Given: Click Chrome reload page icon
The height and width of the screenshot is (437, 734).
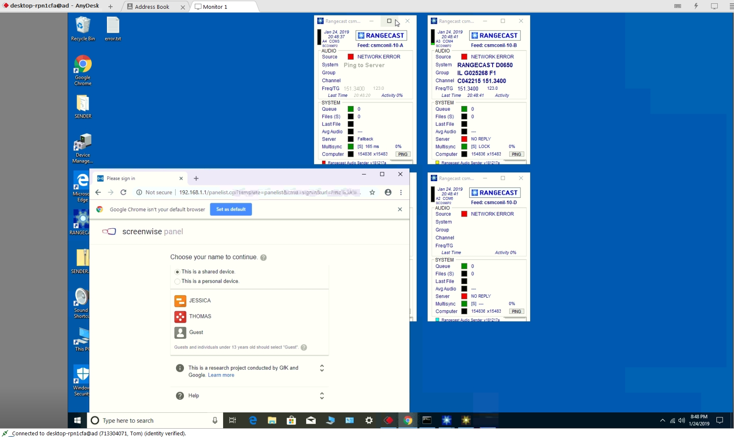Looking at the screenshot, I should (123, 192).
